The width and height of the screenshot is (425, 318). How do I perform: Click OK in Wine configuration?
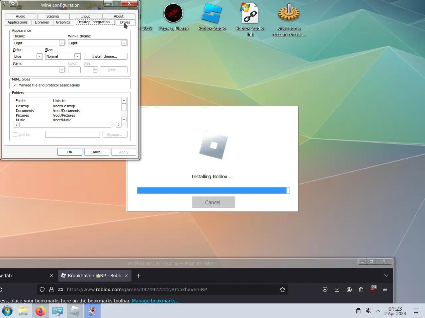pyautogui.click(x=70, y=152)
